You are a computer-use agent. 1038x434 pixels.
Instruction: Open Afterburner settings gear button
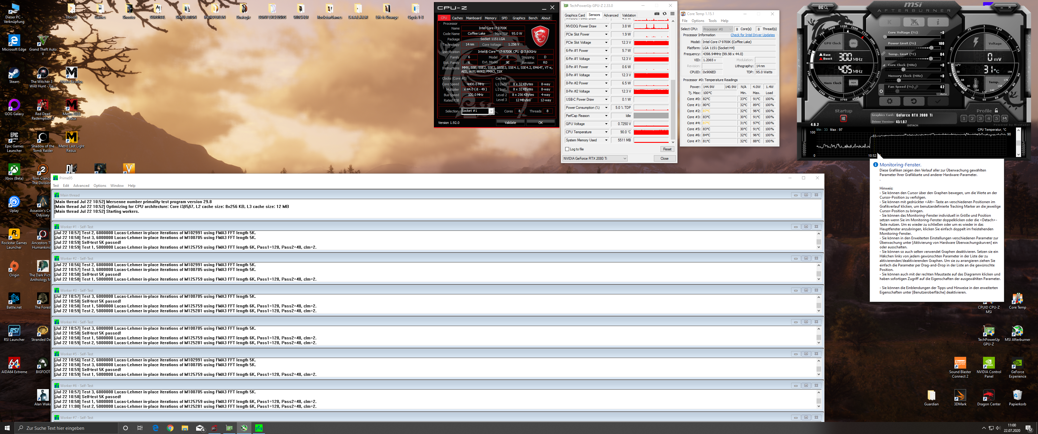[x=890, y=102]
